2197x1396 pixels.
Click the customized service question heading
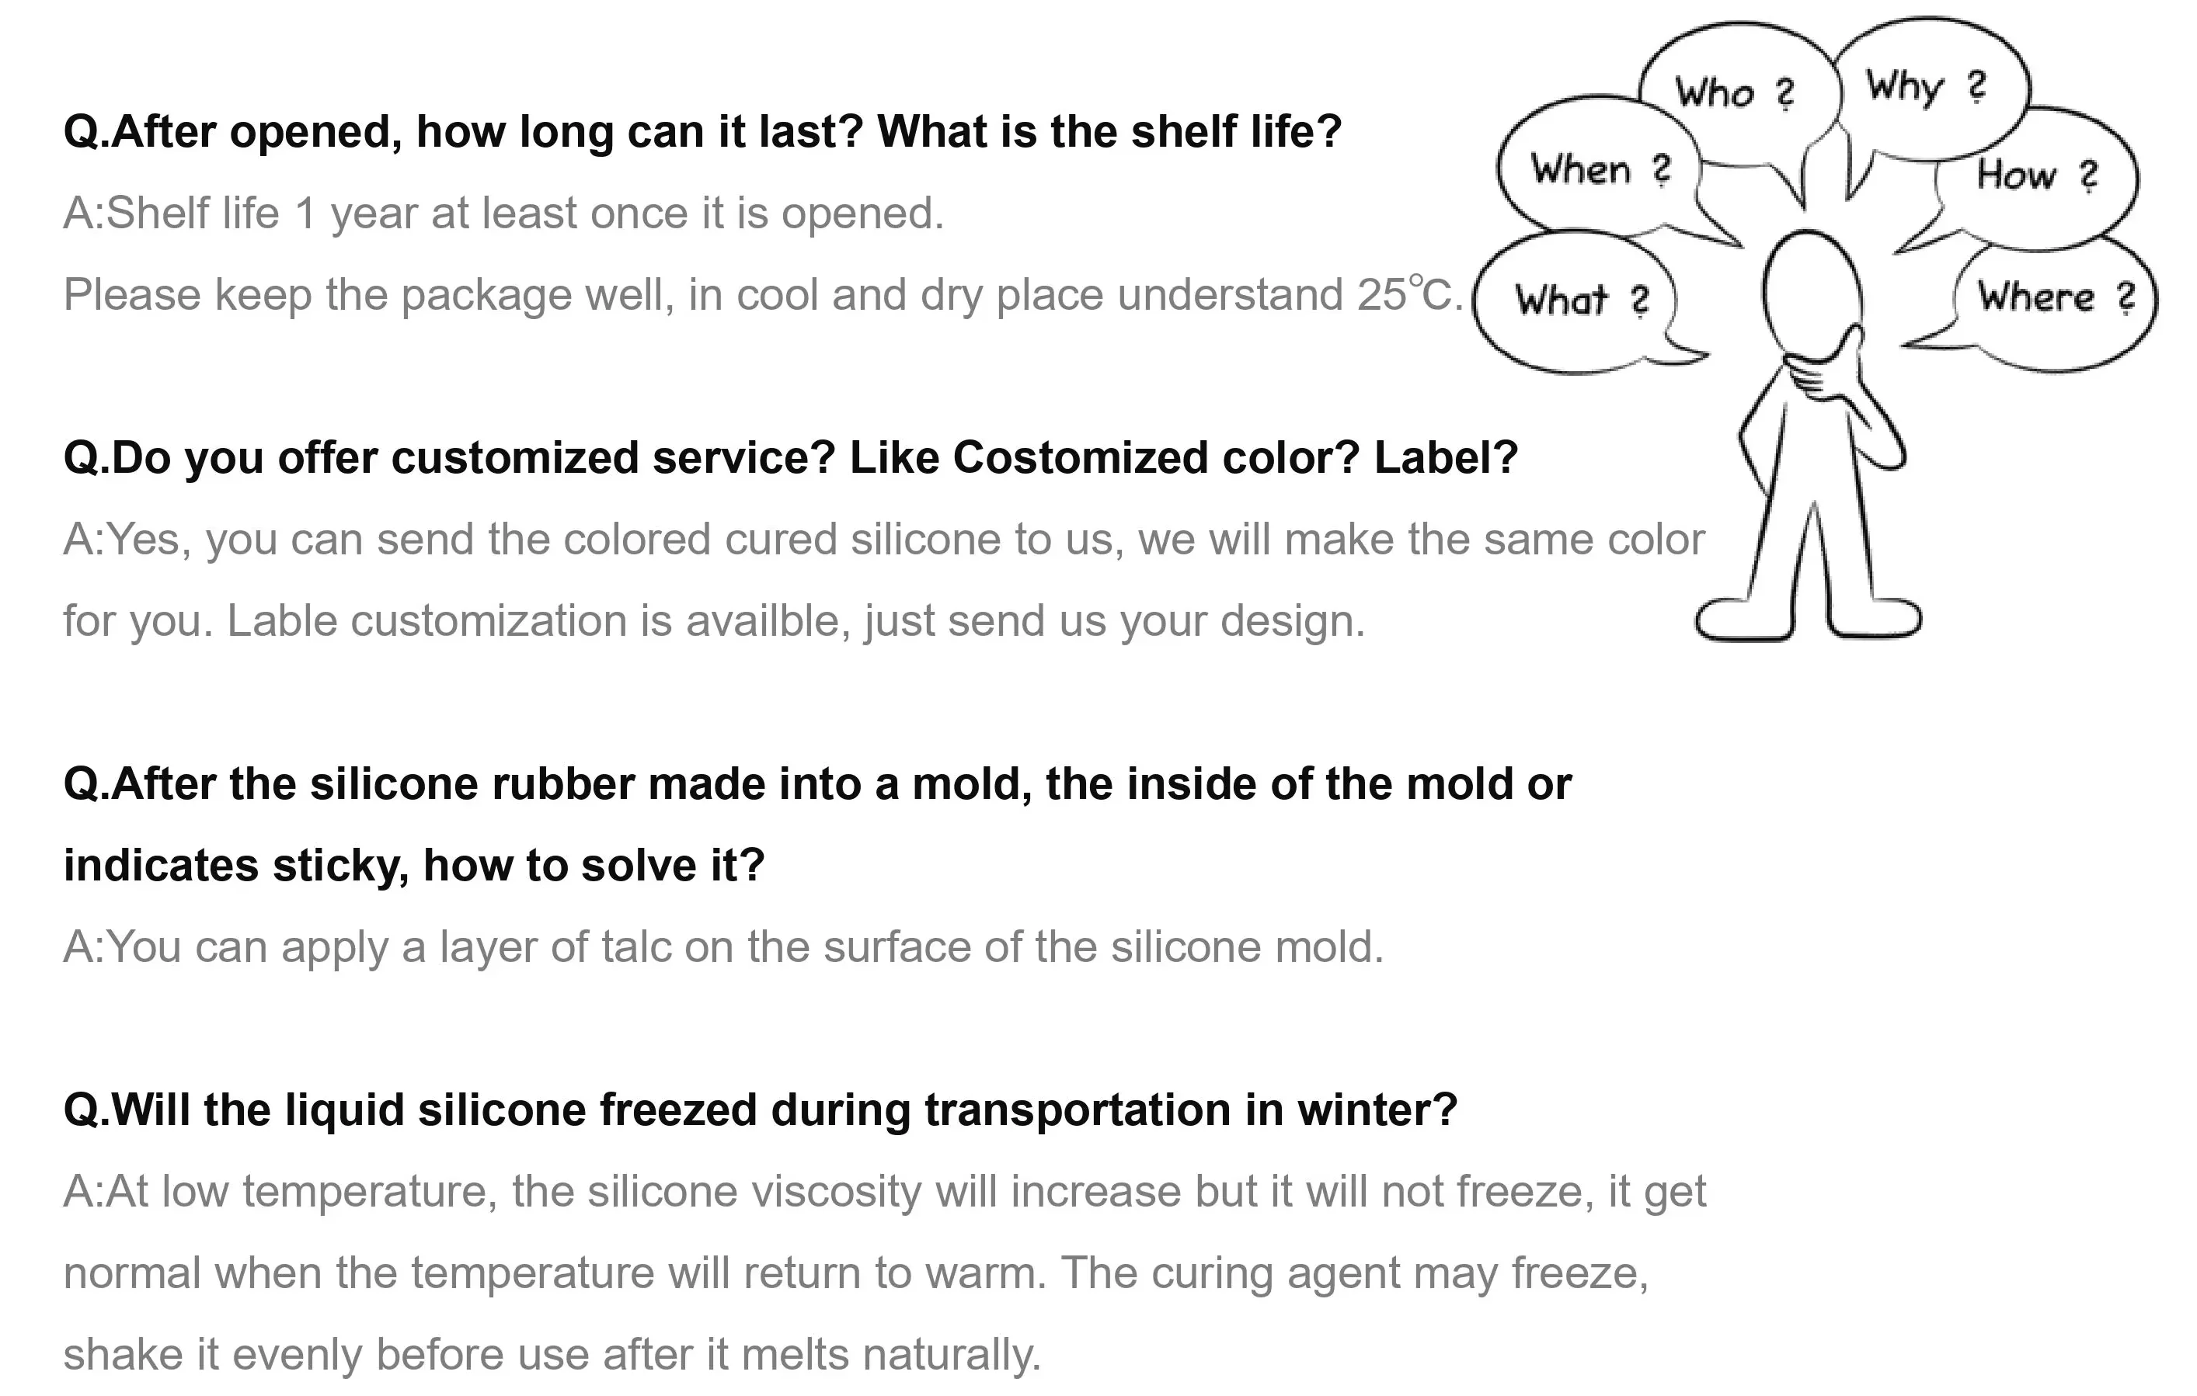(x=790, y=458)
